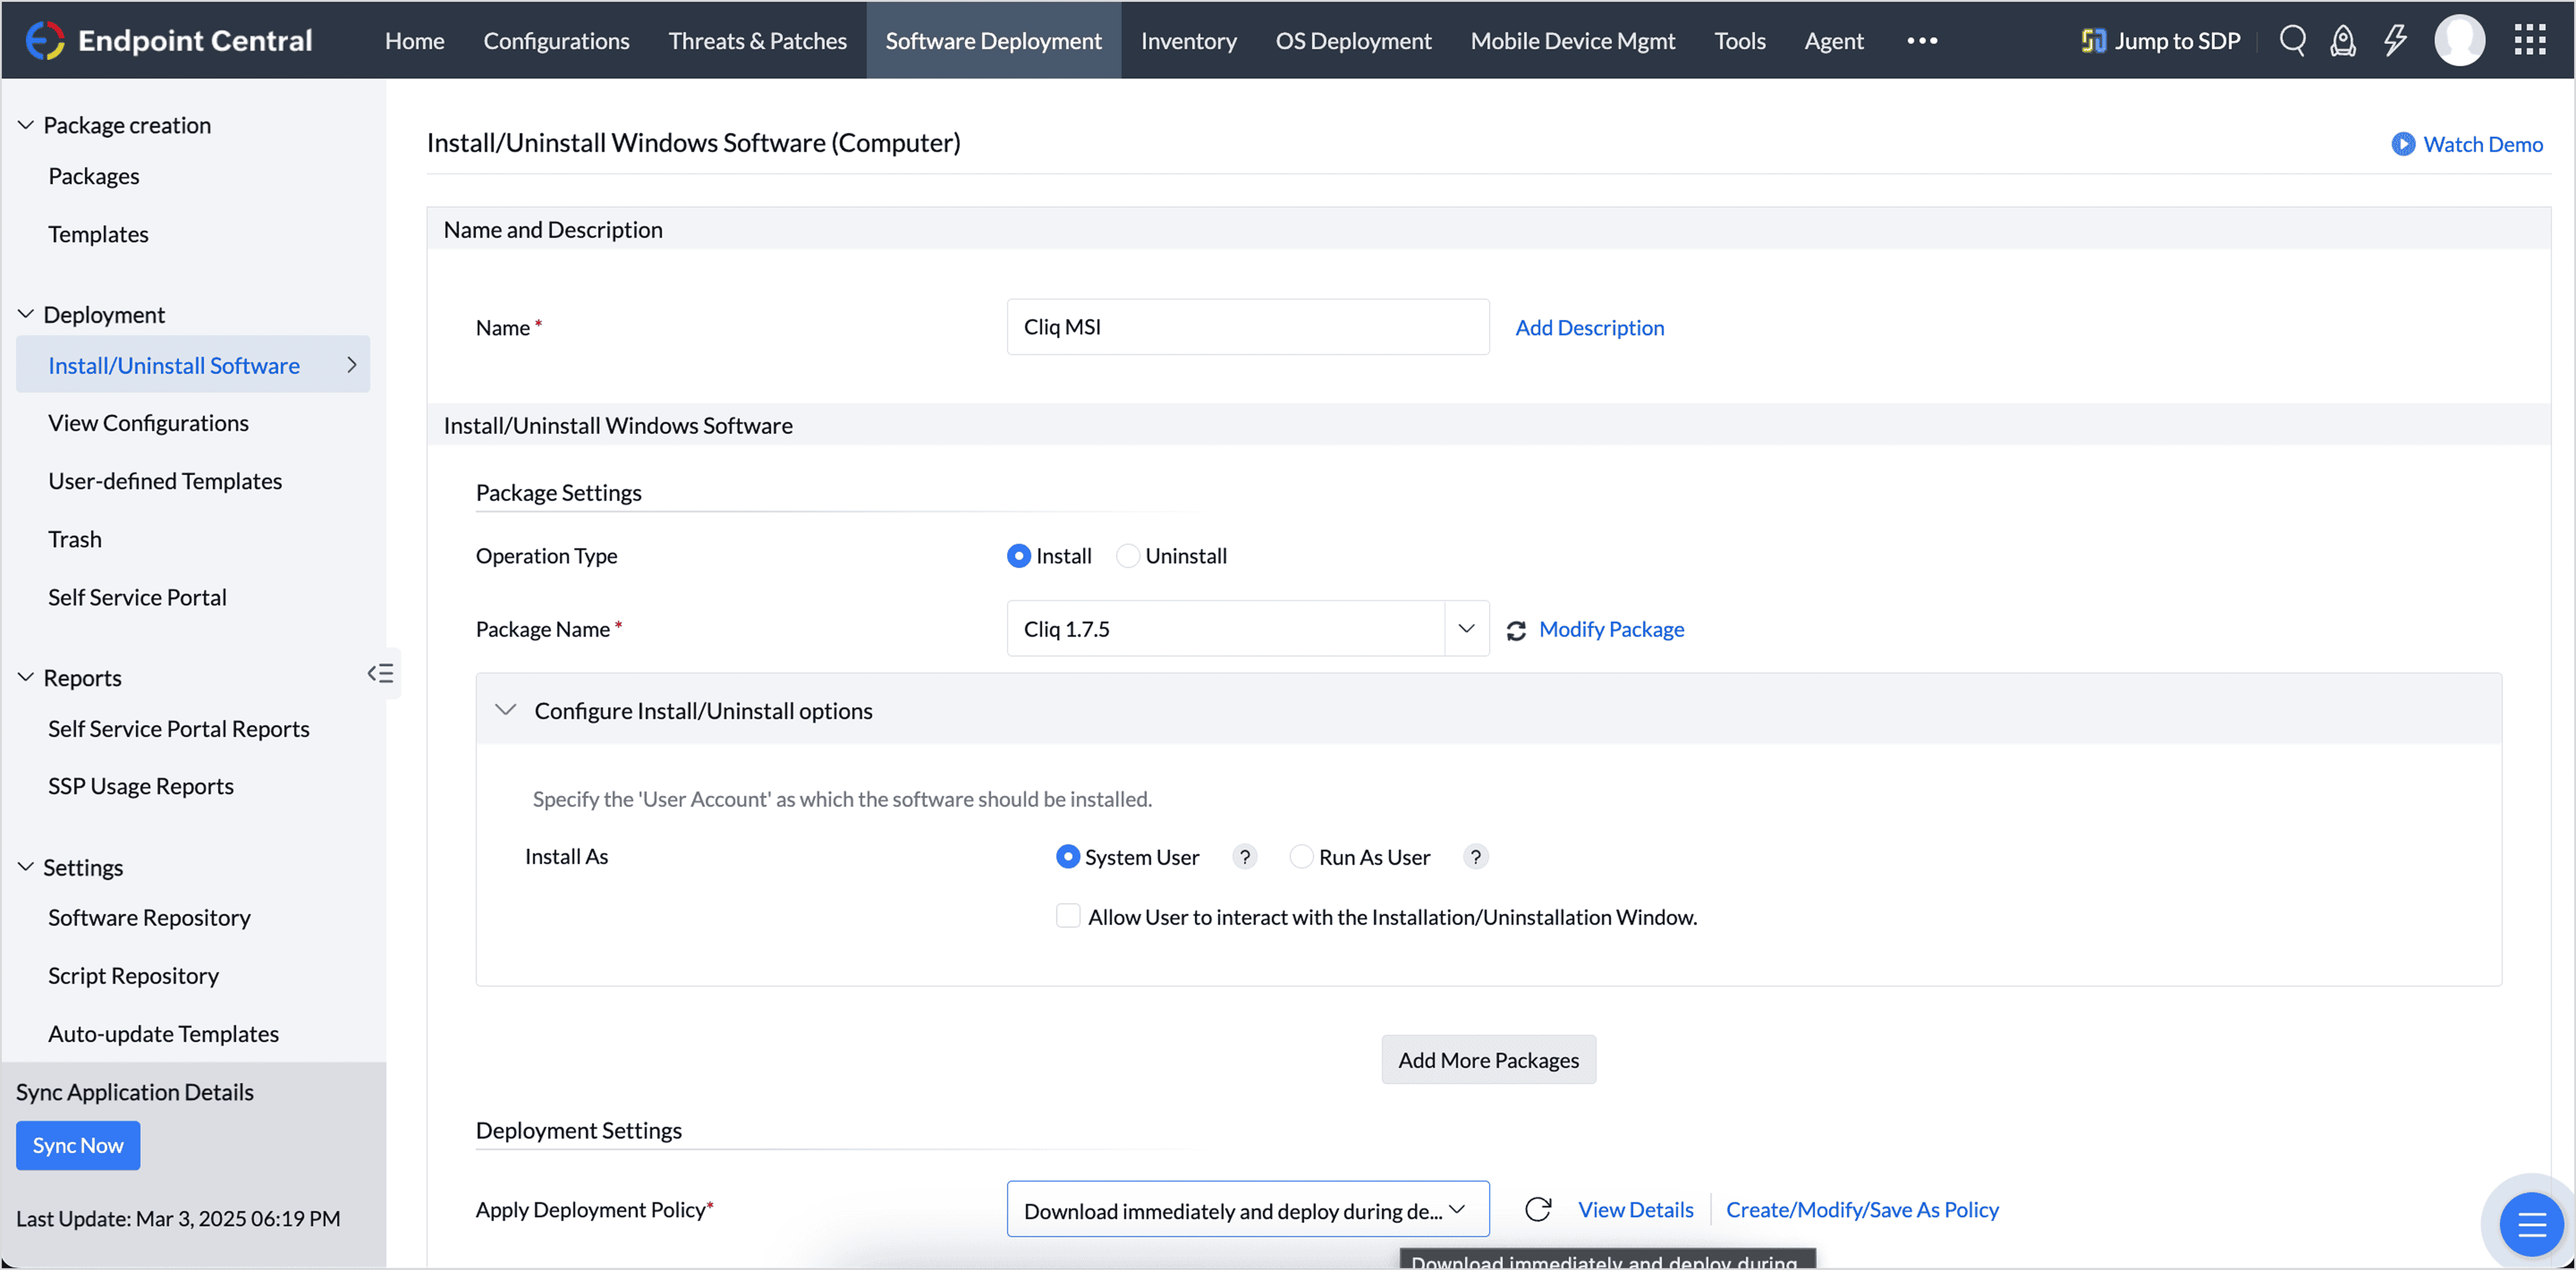Open the View Details link
The height and width of the screenshot is (1270, 2576).
pos(1635,1210)
